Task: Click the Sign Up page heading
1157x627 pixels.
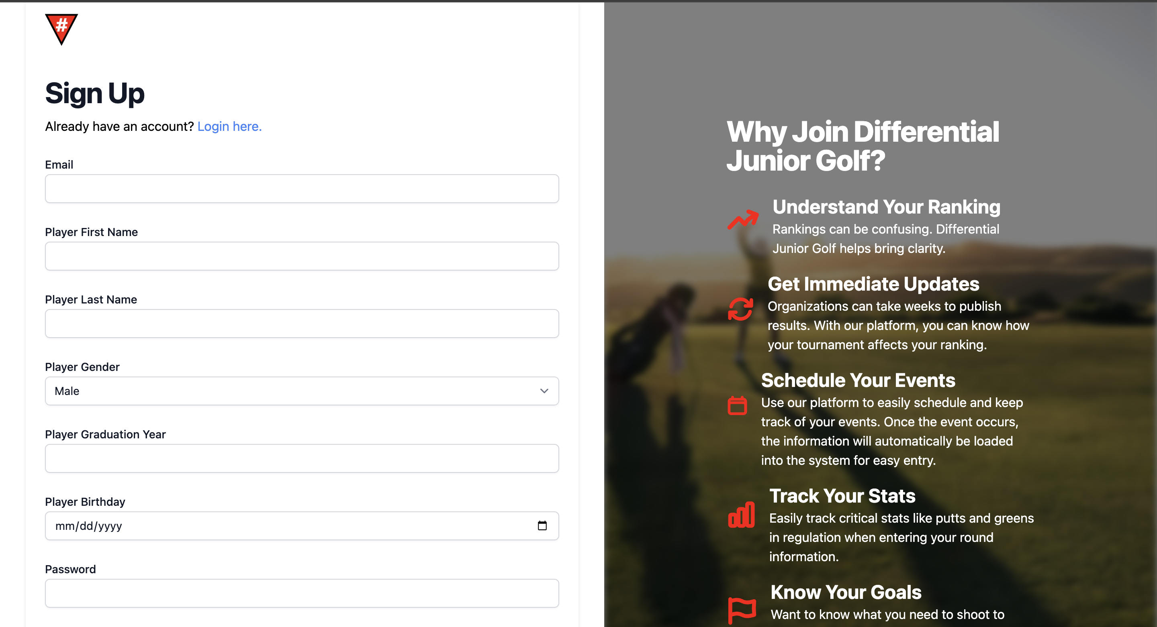Action: (x=95, y=94)
